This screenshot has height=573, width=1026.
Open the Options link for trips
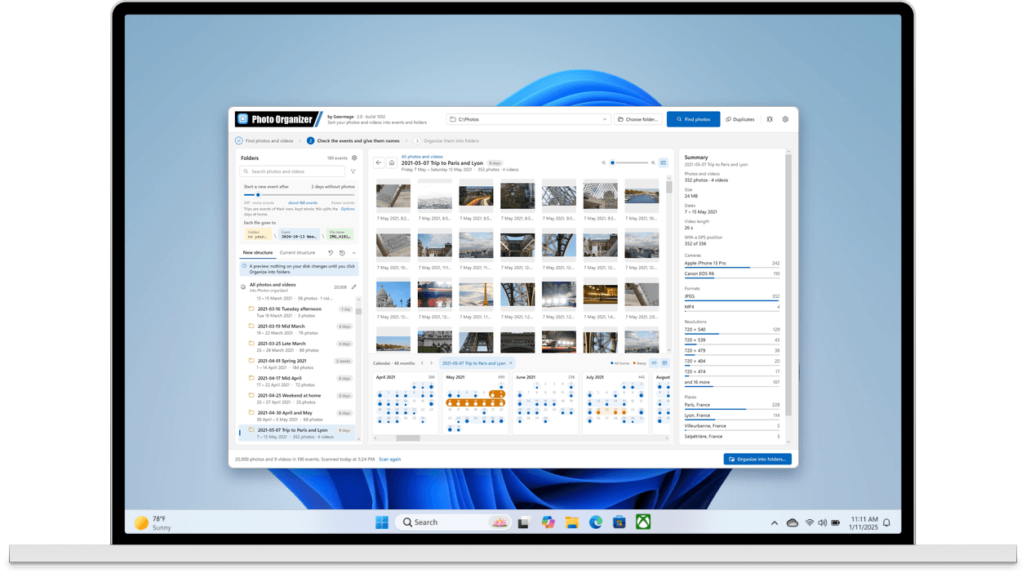click(x=348, y=209)
